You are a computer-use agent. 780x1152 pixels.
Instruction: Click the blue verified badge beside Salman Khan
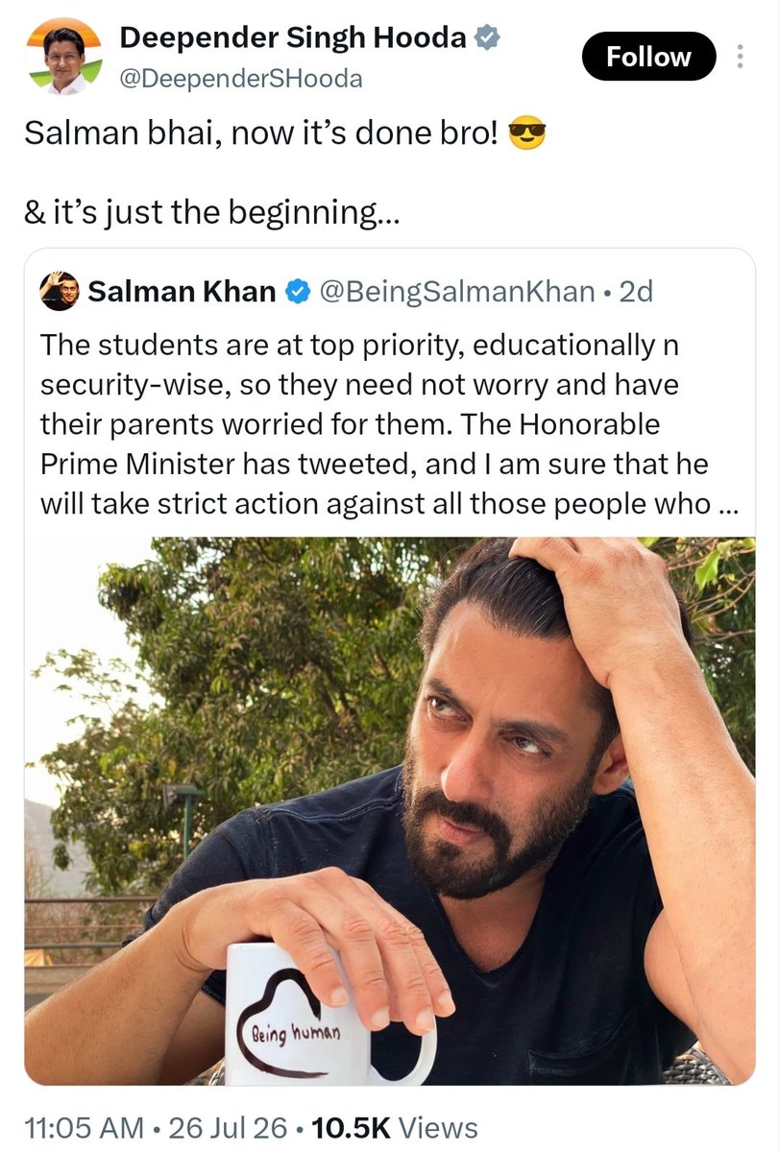point(299,291)
